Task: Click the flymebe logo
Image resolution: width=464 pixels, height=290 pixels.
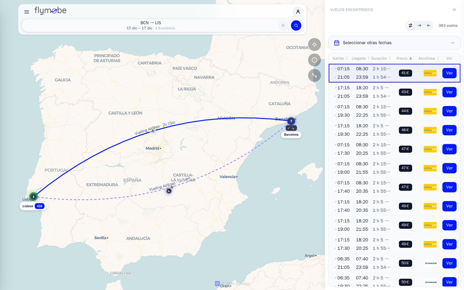Action: [50, 11]
